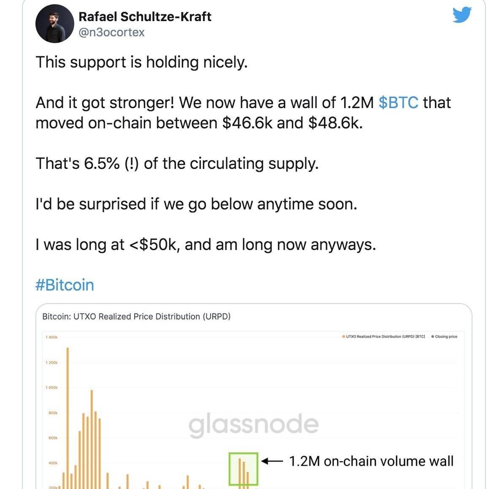The image size is (502, 489).
Task: Click the 800k y-axis label
Action: point(53,413)
